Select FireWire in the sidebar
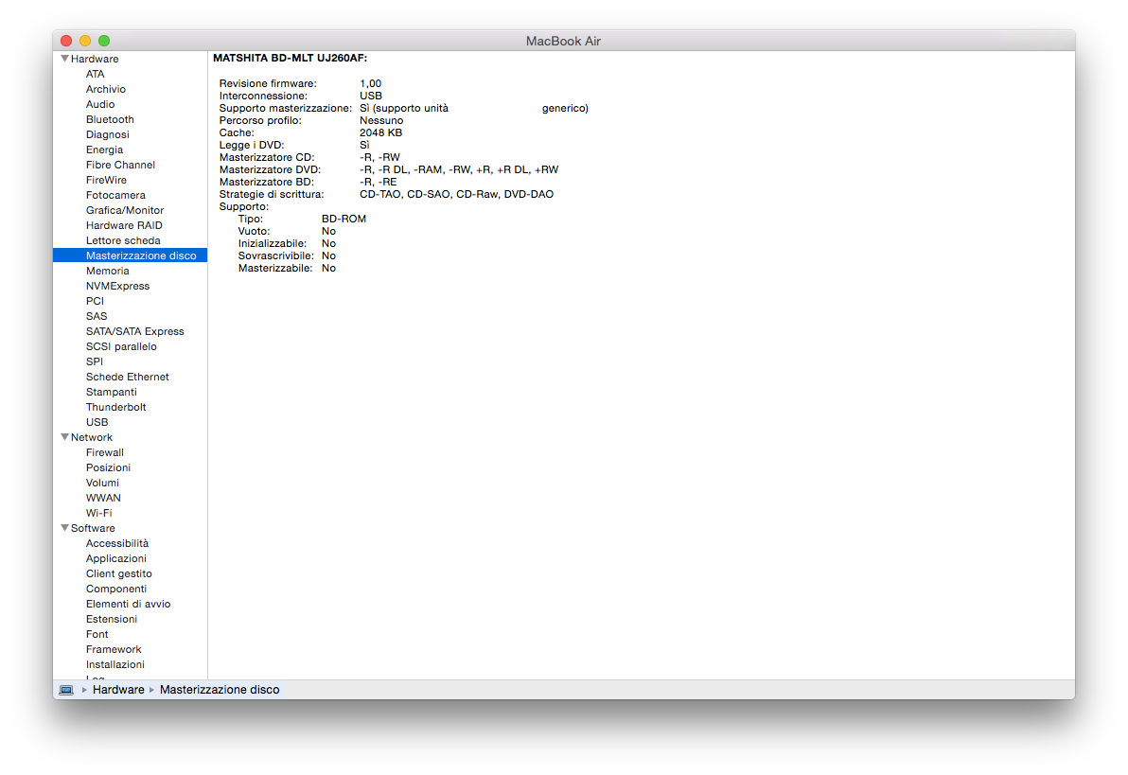Viewport: 1128px width, 775px height. (107, 180)
